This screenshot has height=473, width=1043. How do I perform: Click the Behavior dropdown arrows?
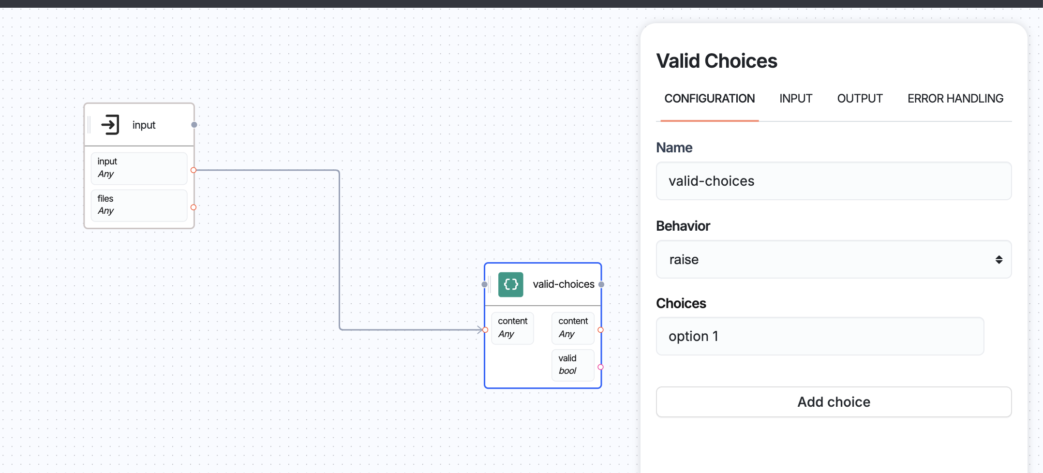[998, 260]
